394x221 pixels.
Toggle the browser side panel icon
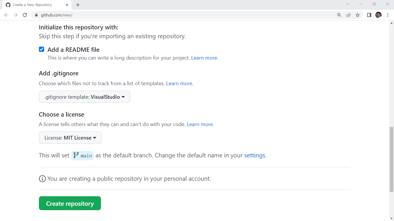click(x=369, y=15)
